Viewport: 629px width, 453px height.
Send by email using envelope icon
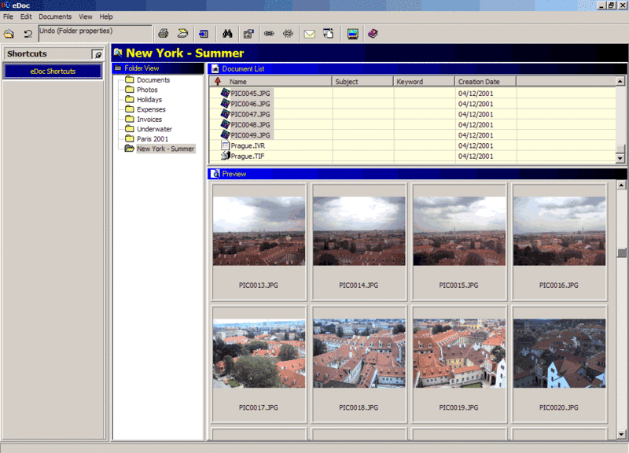[x=309, y=34]
